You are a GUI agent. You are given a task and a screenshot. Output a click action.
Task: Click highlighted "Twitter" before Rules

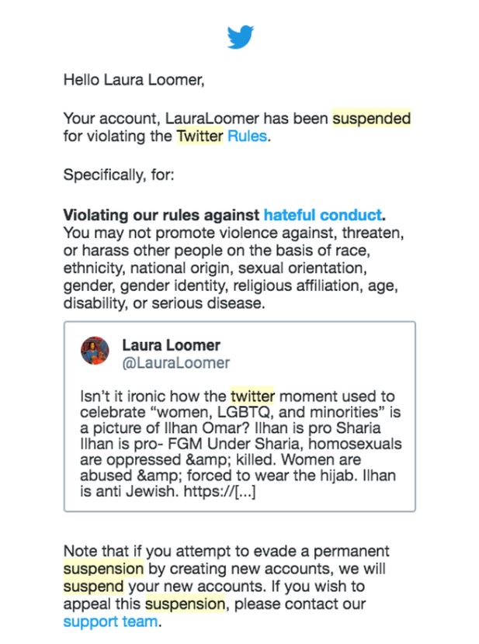pos(200,136)
